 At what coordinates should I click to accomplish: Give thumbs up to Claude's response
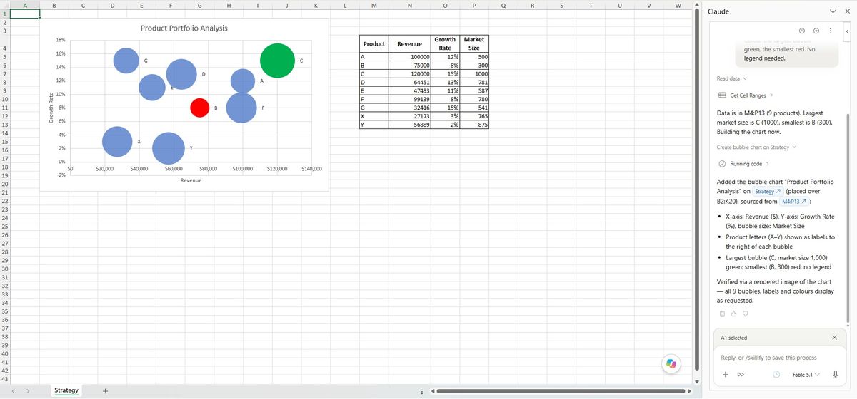(x=733, y=314)
